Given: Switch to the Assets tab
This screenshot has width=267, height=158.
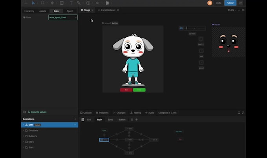Looking at the screenshot, I should [43, 11].
